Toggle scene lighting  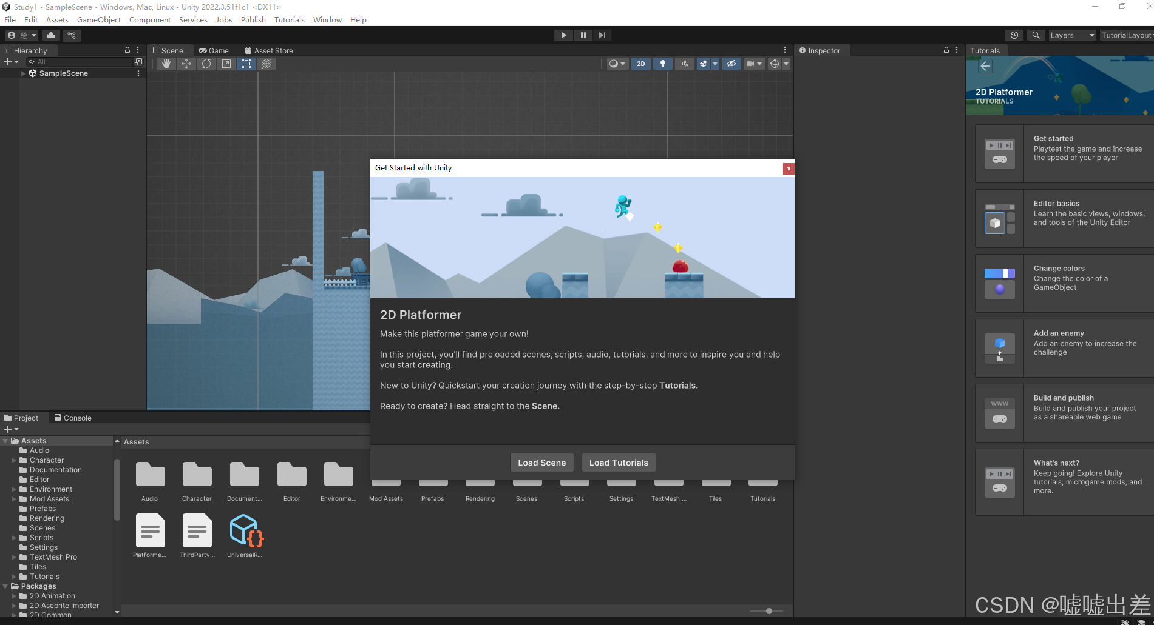(x=662, y=64)
